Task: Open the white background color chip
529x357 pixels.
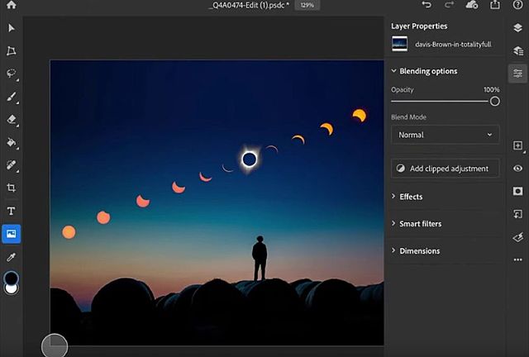Action: coord(11,290)
